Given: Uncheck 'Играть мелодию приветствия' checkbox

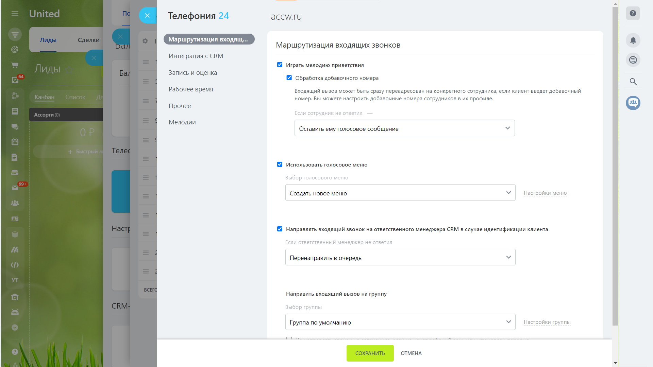Looking at the screenshot, I should click(280, 65).
